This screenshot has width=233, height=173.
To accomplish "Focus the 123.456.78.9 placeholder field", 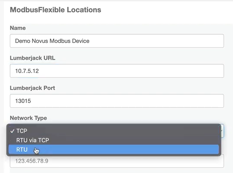I will pyautogui.click(x=117, y=161).
